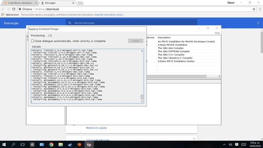This screenshot has width=263, height=148.
Task: Click Chrome forward arrow
Action: tap(8, 9)
